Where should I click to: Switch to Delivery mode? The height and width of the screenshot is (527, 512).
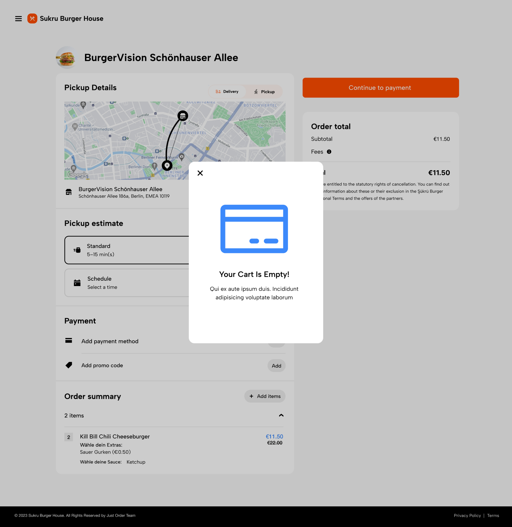227,92
